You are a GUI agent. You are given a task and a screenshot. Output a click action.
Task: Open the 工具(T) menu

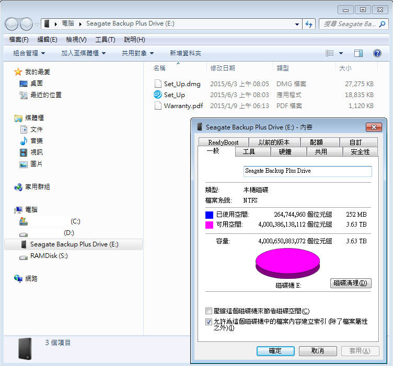coord(105,40)
